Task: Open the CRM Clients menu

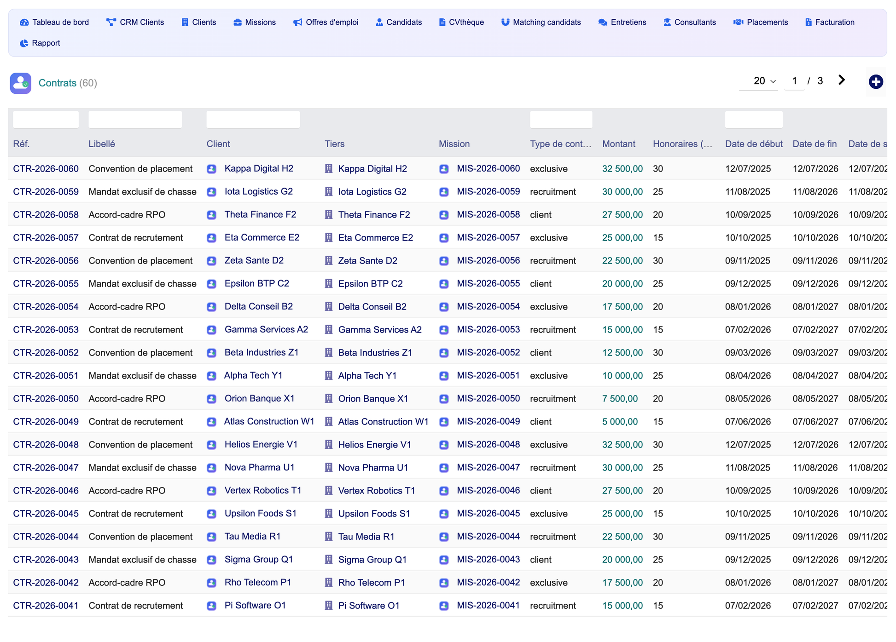Action: click(135, 22)
